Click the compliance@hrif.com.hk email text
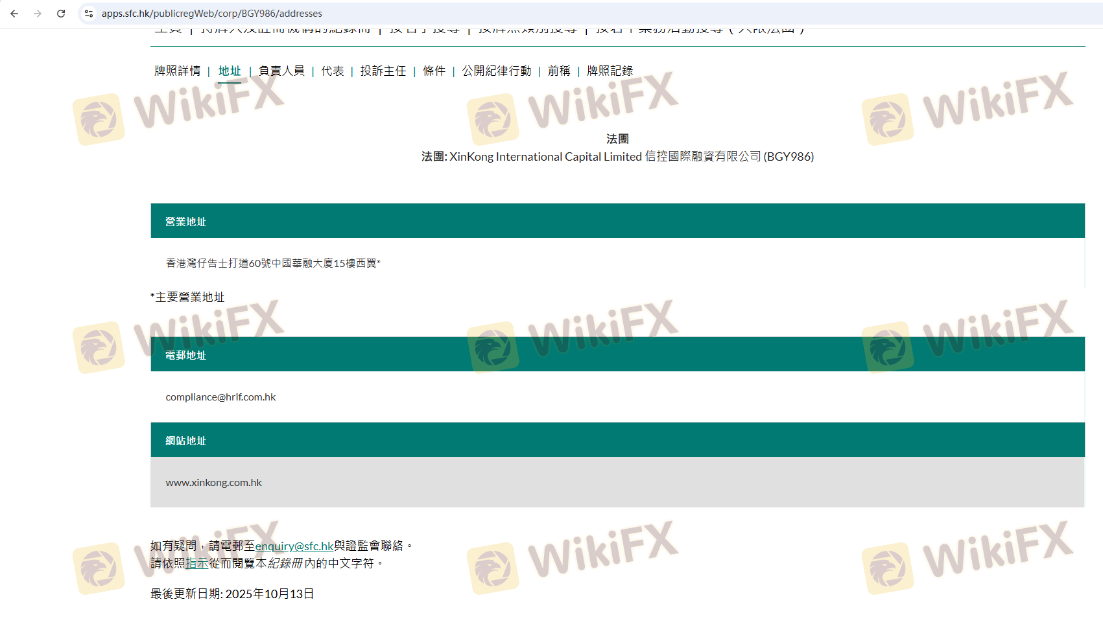The image size is (1103, 626). 221,397
